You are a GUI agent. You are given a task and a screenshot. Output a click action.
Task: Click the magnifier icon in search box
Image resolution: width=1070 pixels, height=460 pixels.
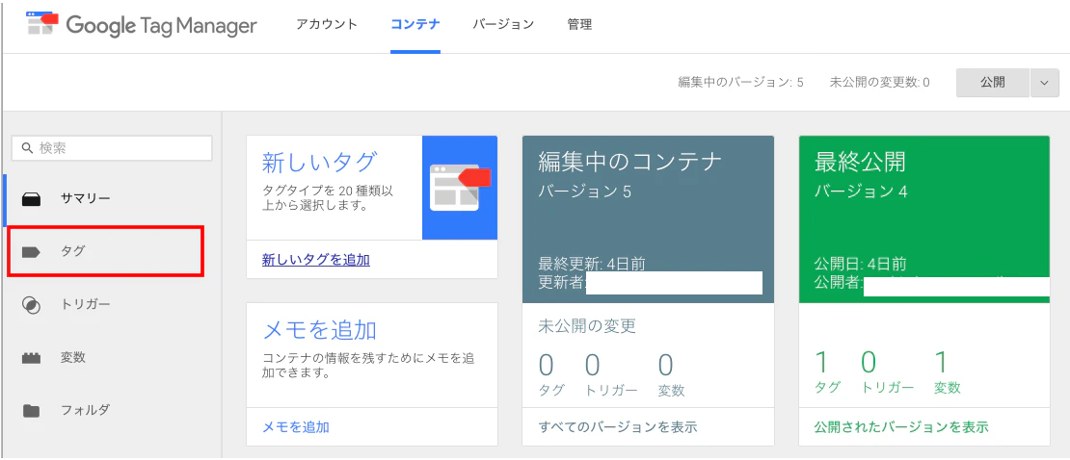(27, 148)
